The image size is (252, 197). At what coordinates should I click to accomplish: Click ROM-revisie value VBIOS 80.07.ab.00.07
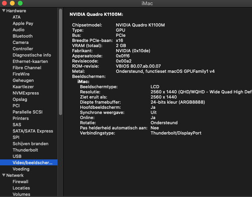point(138,66)
